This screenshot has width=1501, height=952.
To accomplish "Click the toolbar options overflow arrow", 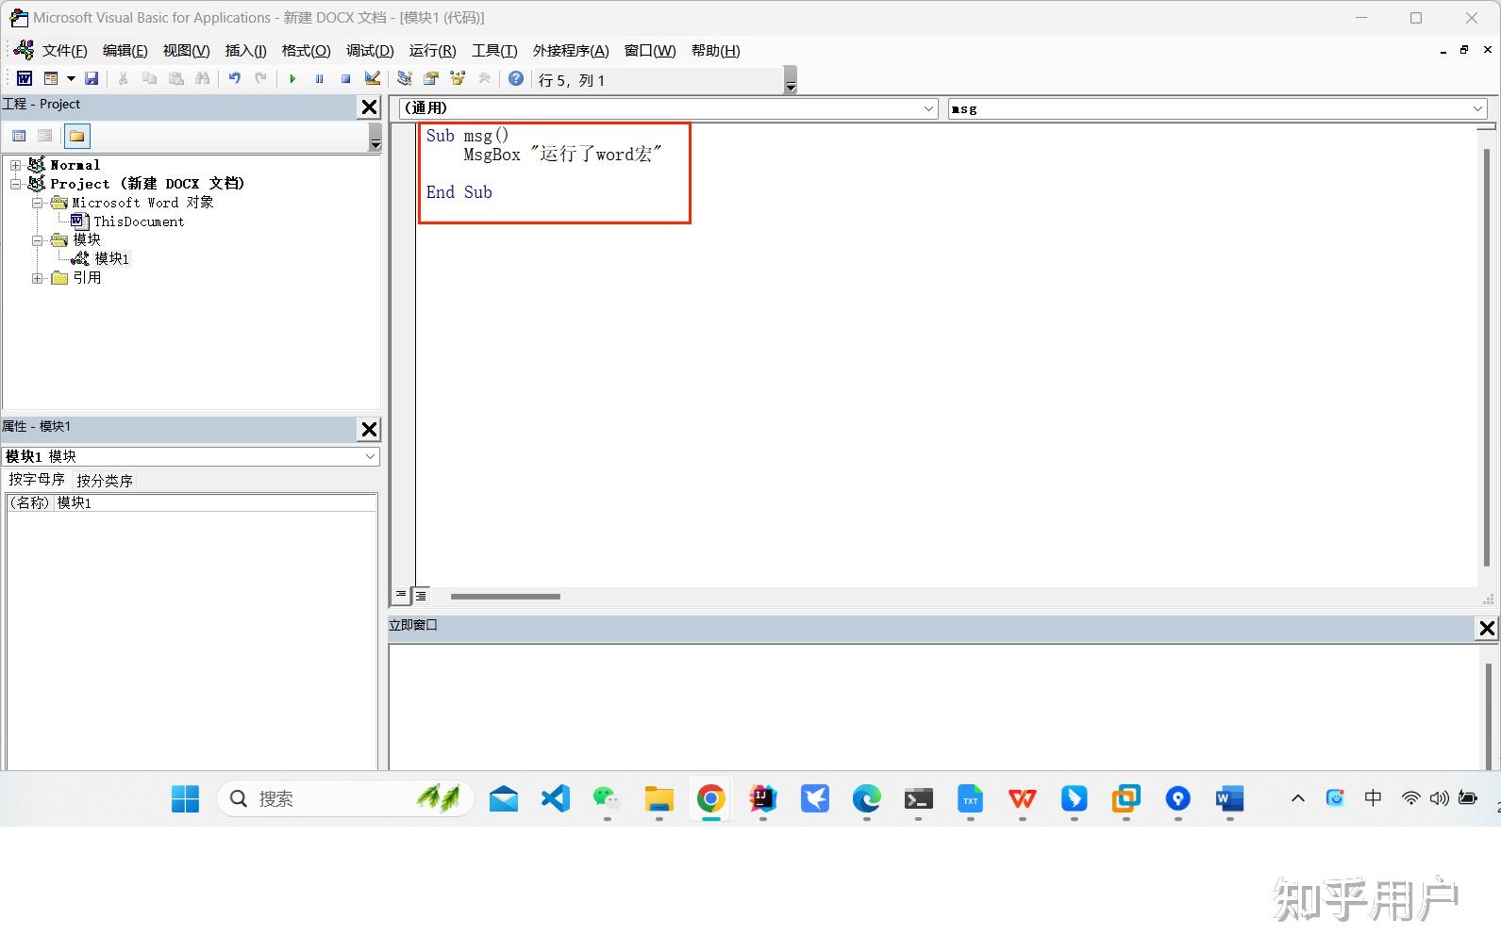I will tap(791, 81).
